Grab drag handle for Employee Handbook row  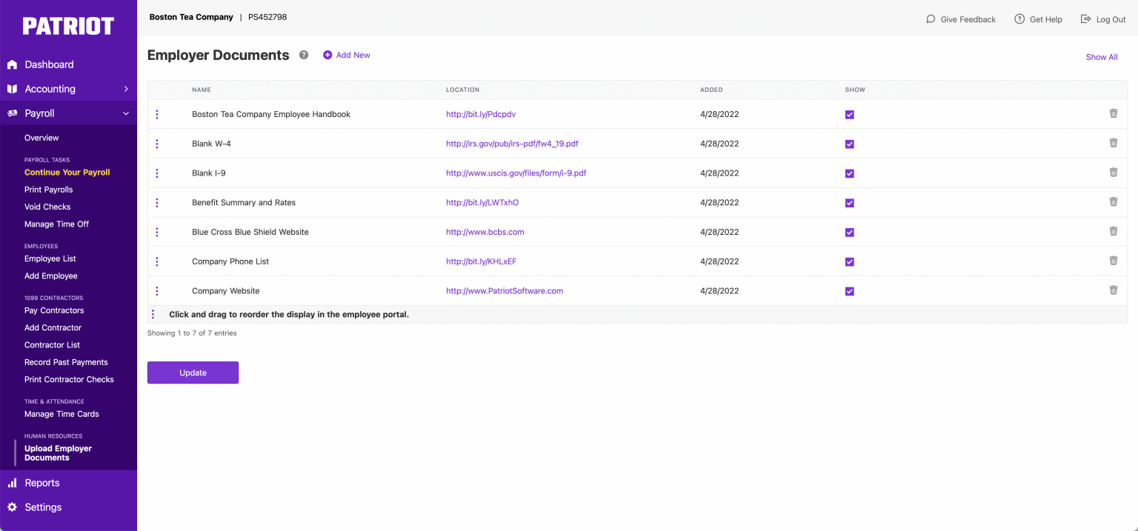pos(157,114)
